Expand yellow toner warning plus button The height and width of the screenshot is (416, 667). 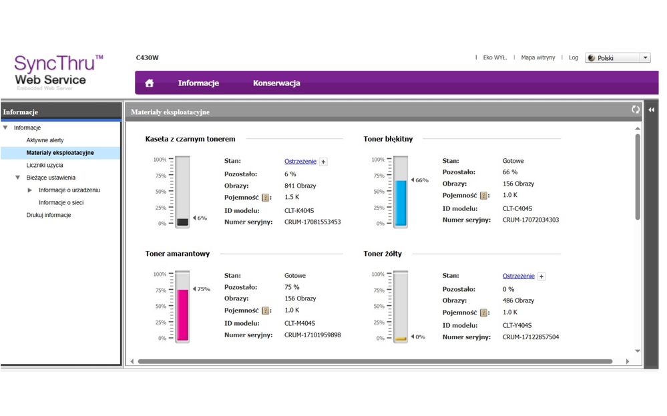541,276
